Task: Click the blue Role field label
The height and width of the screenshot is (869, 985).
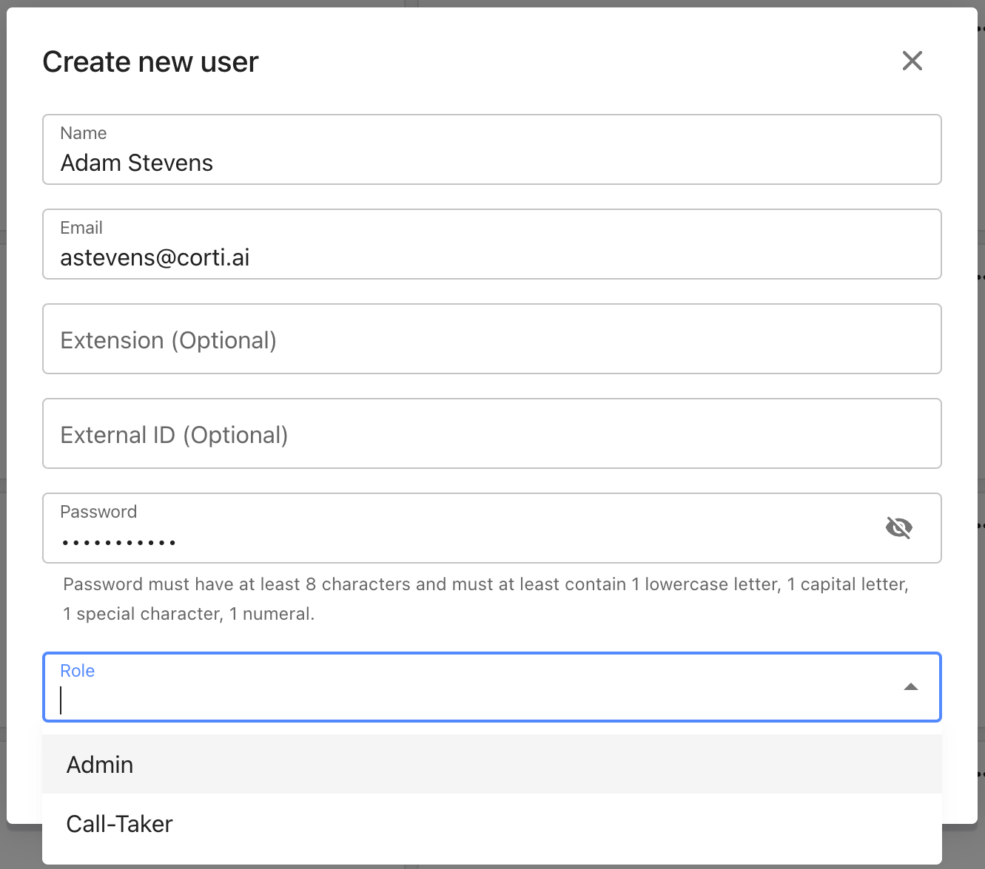Action: click(77, 671)
